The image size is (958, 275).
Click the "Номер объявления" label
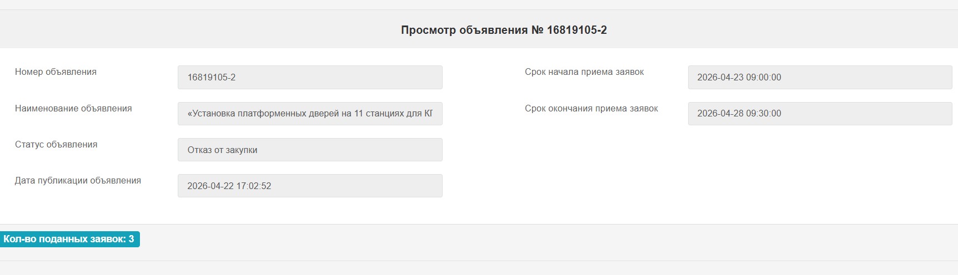[56, 72]
